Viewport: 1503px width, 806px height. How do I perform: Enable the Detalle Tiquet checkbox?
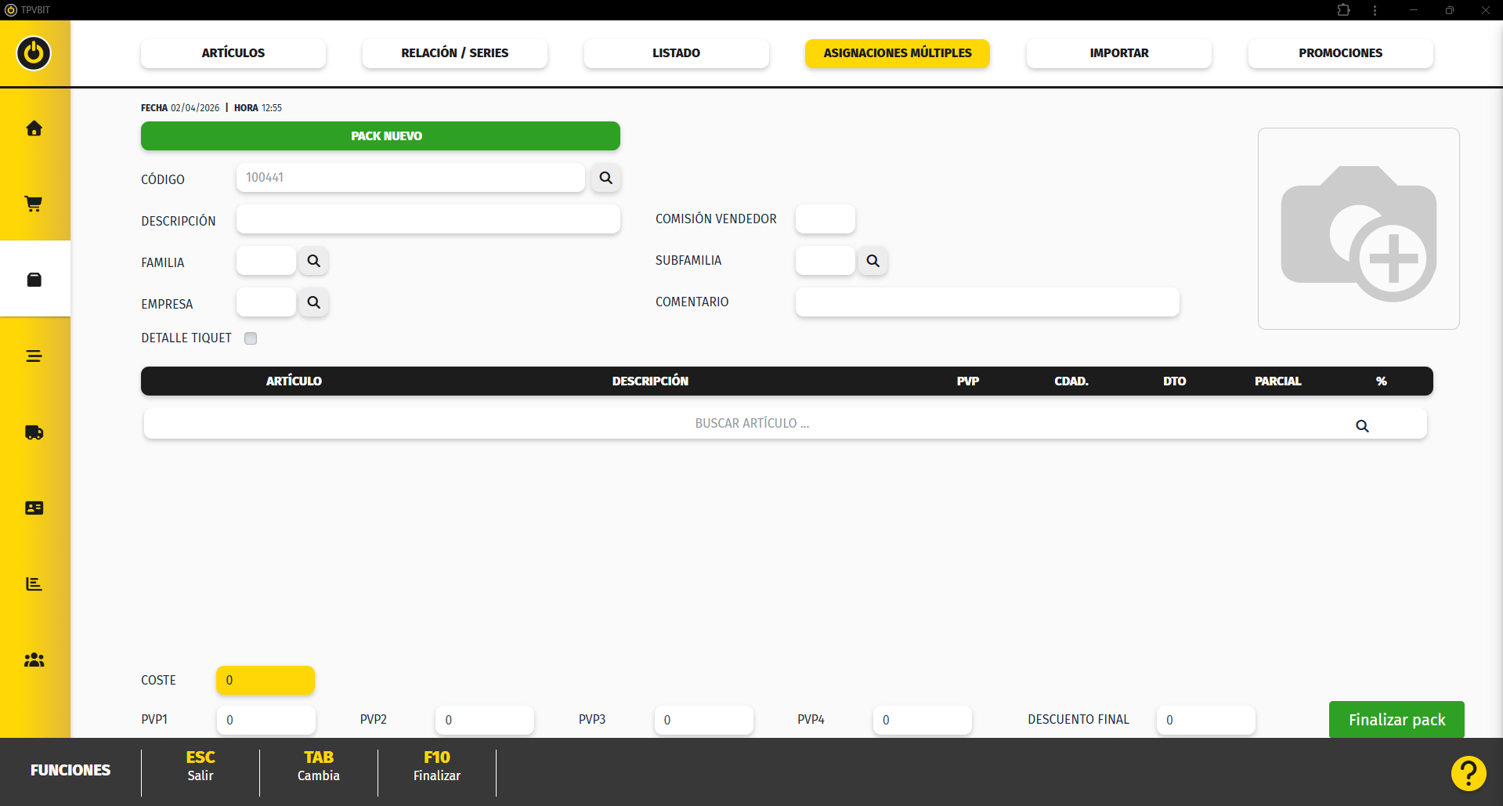pos(251,338)
